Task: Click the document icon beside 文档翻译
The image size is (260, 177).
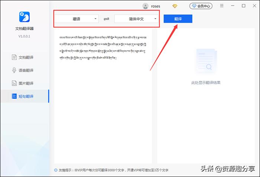Action: click(14, 58)
